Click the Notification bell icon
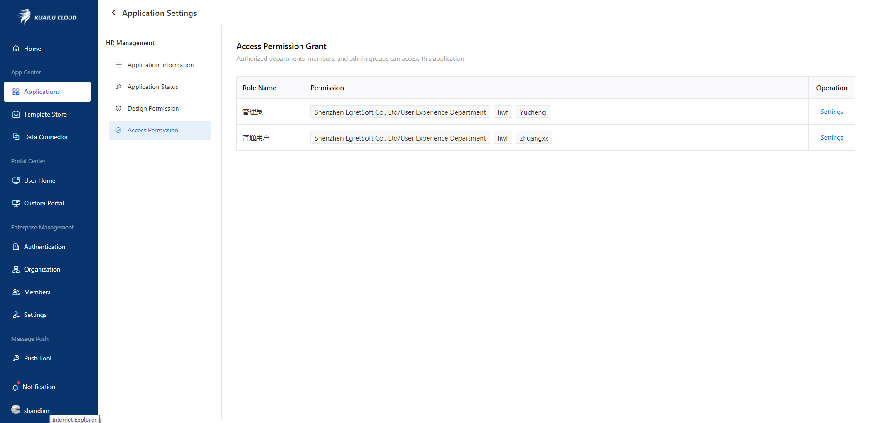 point(15,387)
